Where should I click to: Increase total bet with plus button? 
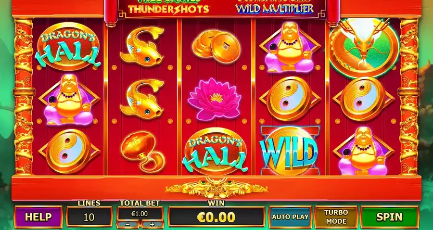[x=152, y=225]
